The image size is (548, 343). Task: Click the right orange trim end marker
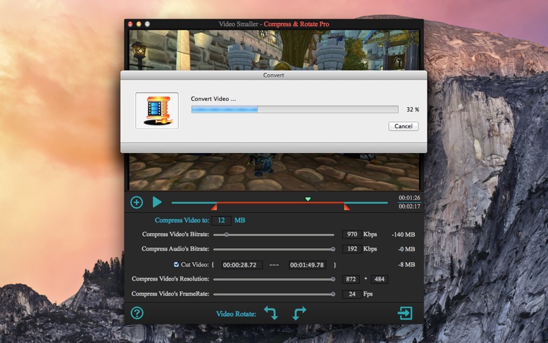[347, 207]
